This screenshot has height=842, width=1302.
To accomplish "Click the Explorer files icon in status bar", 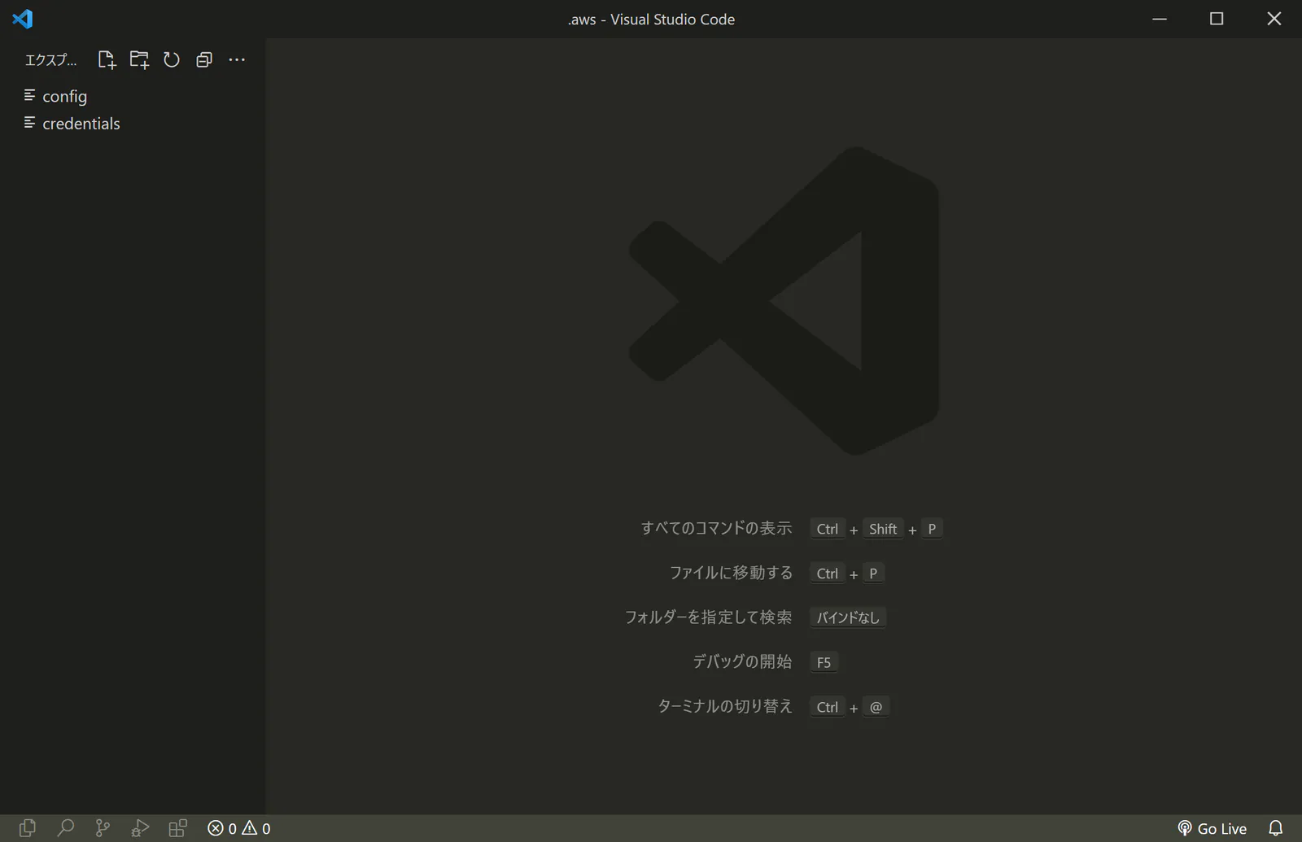I will click(28, 828).
